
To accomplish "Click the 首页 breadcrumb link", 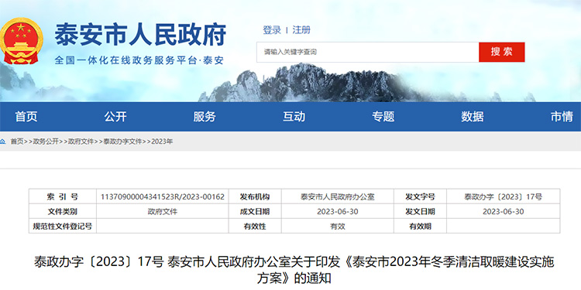I will (17, 142).
